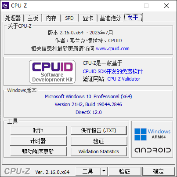Click the 确定 button
This screenshot has height=177, width=177.
click(x=159, y=171)
